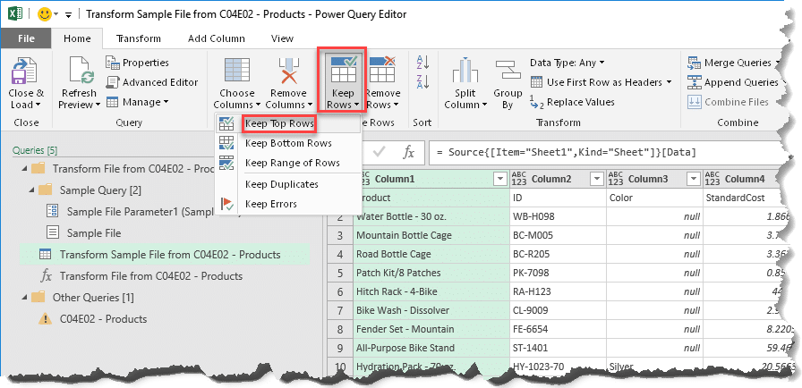Collapse the Sample Query [2] folder
The image size is (802, 388).
click(x=33, y=190)
